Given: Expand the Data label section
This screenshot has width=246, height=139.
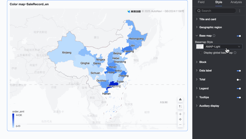Looking at the screenshot, I should click(x=197, y=70).
